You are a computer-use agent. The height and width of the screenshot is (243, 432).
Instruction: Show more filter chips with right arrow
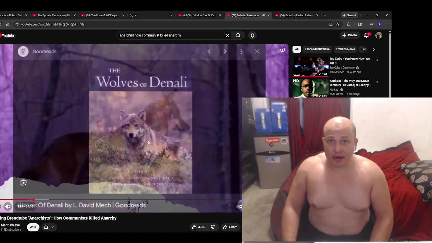[373, 49]
